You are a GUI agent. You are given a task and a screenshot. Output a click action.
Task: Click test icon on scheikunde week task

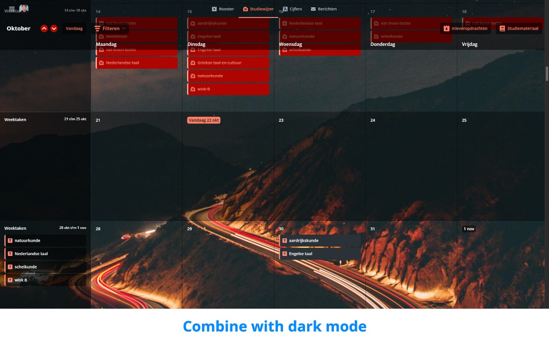tap(10, 267)
